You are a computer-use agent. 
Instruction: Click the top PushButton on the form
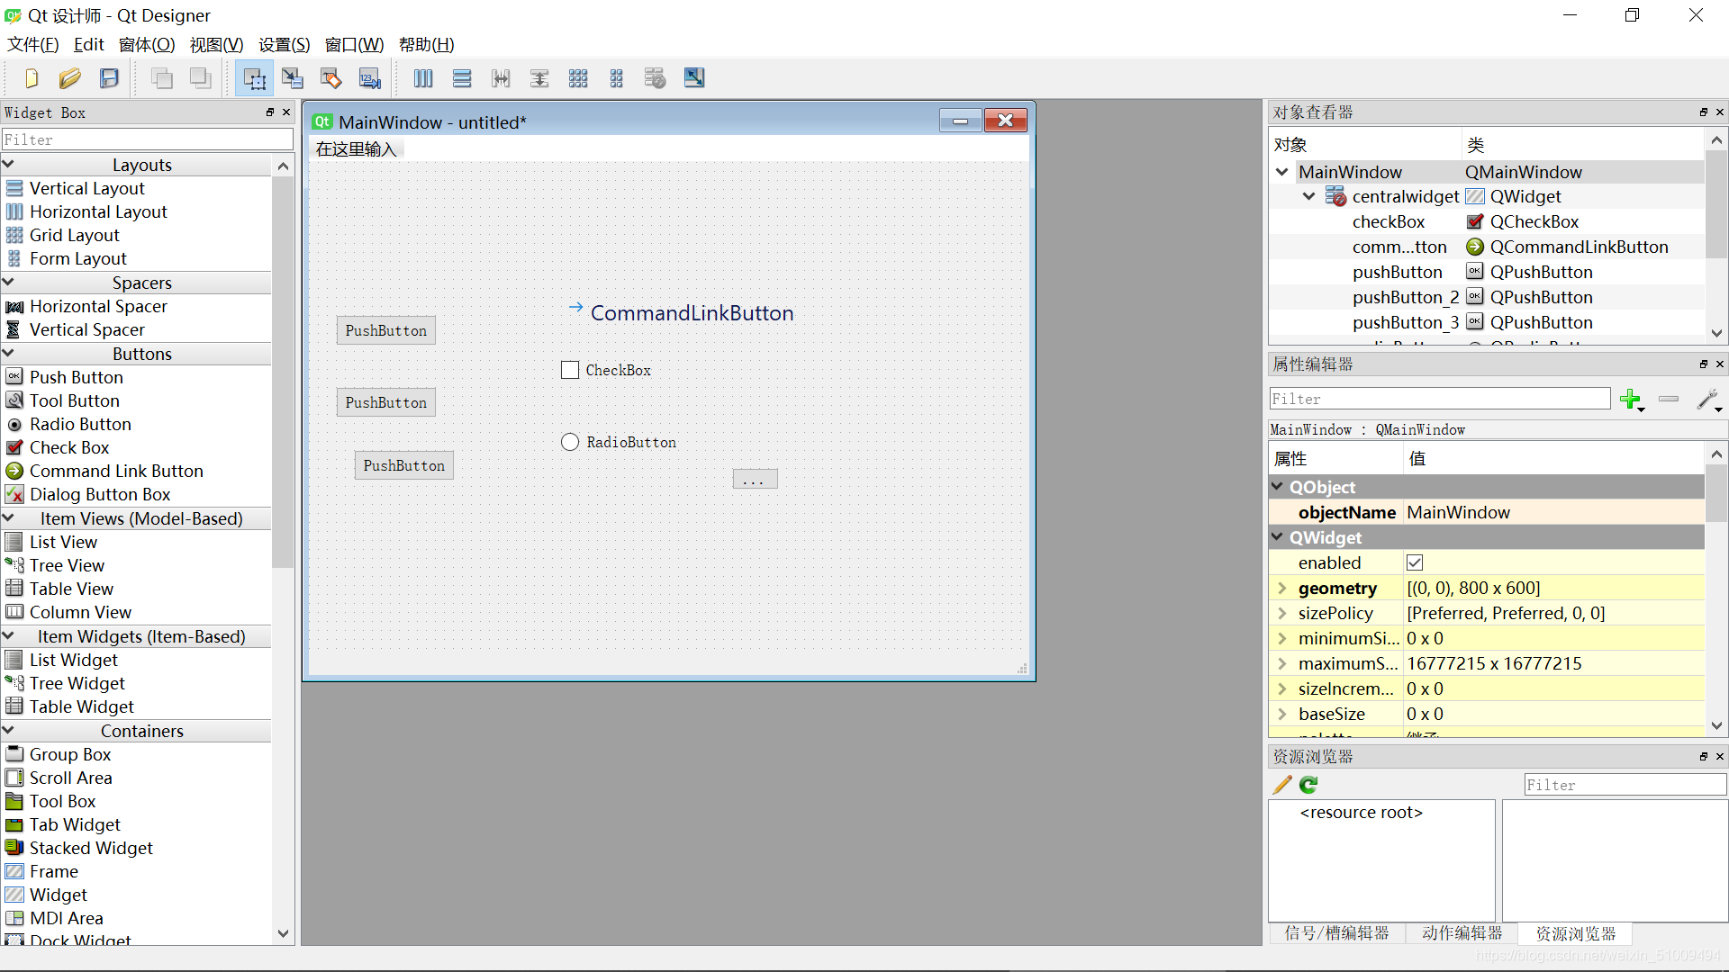pyautogui.click(x=385, y=329)
